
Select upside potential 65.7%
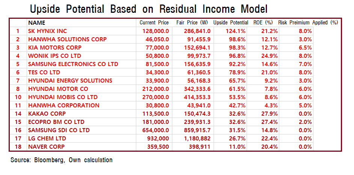coord(237,81)
